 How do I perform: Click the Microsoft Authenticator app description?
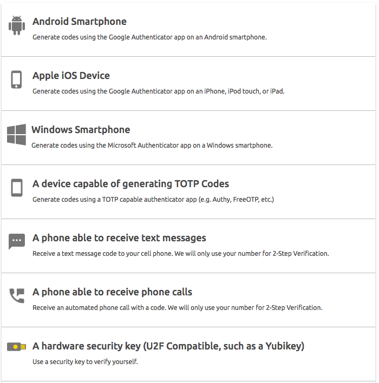click(x=152, y=146)
